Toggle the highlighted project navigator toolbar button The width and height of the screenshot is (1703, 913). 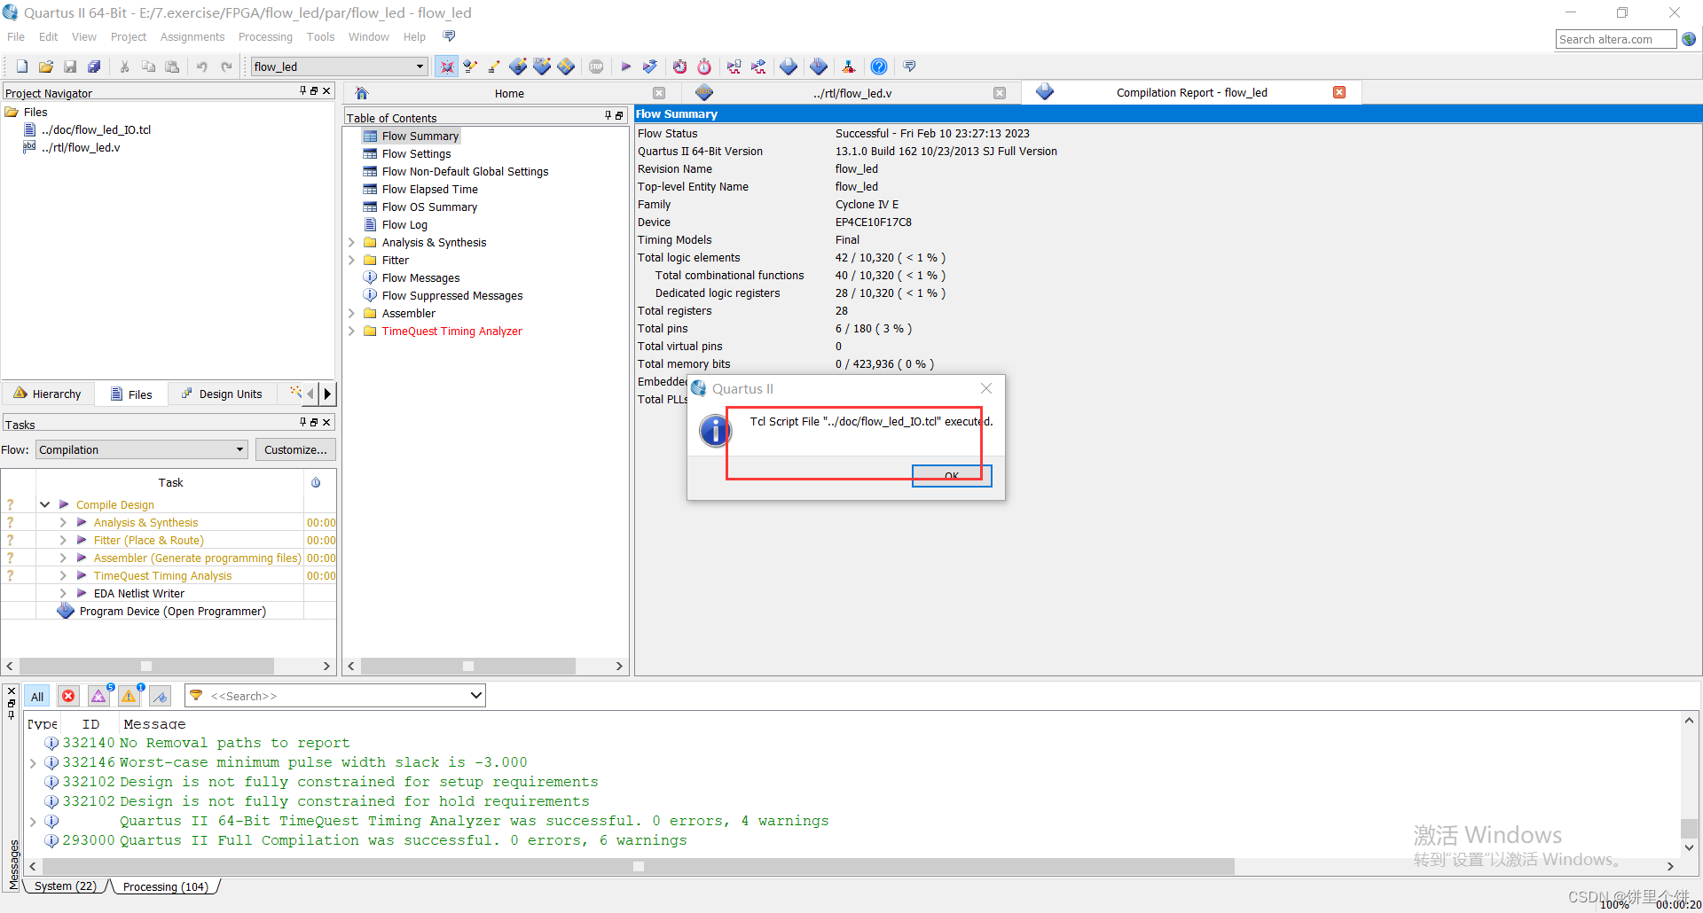pos(447,66)
